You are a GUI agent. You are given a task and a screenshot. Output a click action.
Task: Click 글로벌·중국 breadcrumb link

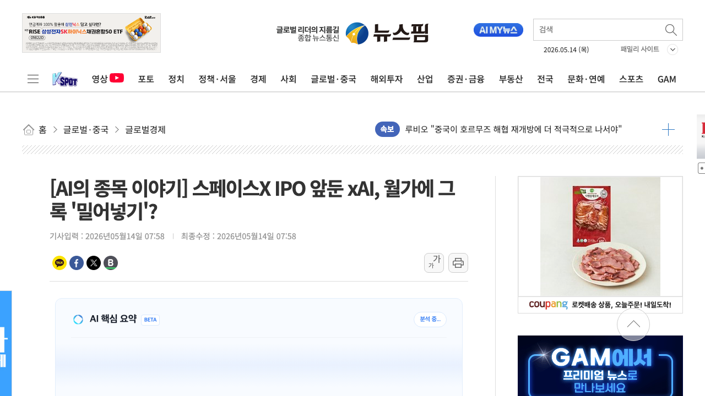point(86,130)
